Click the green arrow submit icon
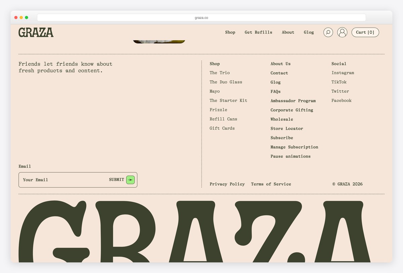The width and height of the screenshot is (403, 273). [x=131, y=180]
